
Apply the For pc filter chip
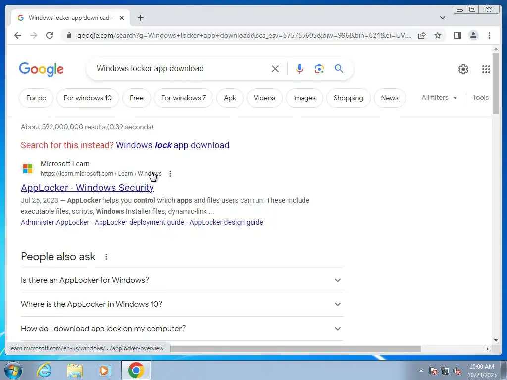pyautogui.click(x=36, y=98)
